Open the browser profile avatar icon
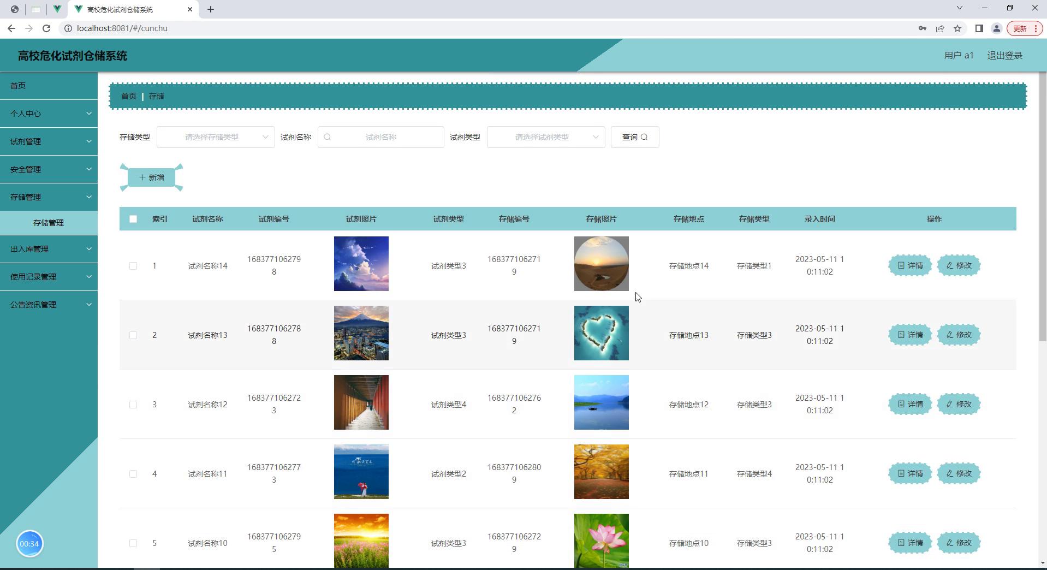Viewport: 1047px width, 570px height. (x=997, y=28)
